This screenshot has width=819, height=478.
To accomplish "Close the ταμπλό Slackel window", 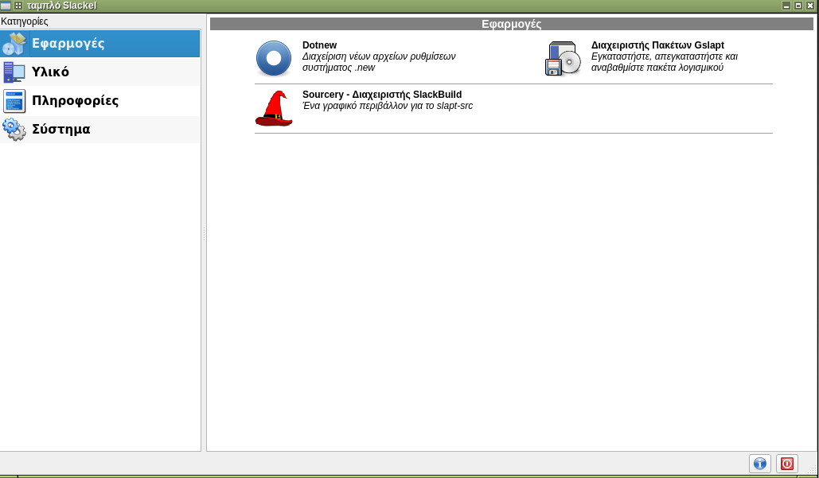I will (810, 6).
